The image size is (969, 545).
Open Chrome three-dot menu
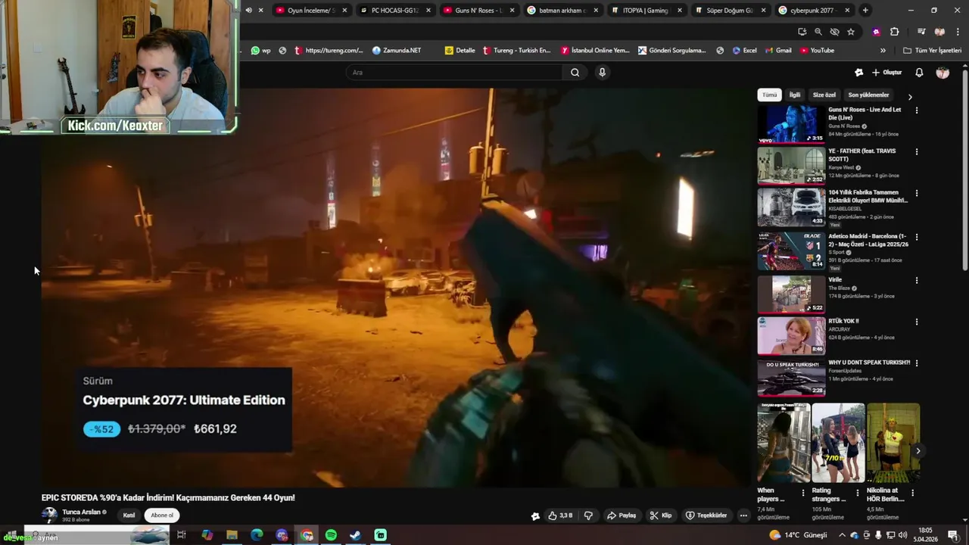pyautogui.click(x=957, y=32)
